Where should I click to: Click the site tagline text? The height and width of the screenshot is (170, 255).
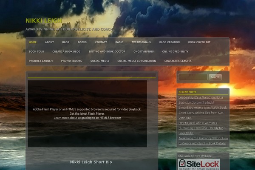click(x=69, y=29)
